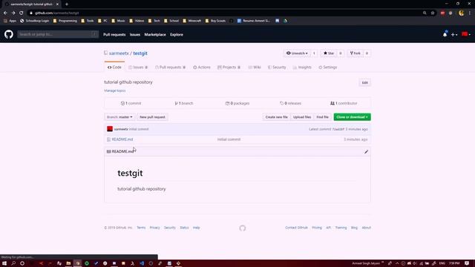Image resolution: width=475 pixels, height=267 pixels.
Task: Open the Windows taskbar search
Action: [13, 263]
